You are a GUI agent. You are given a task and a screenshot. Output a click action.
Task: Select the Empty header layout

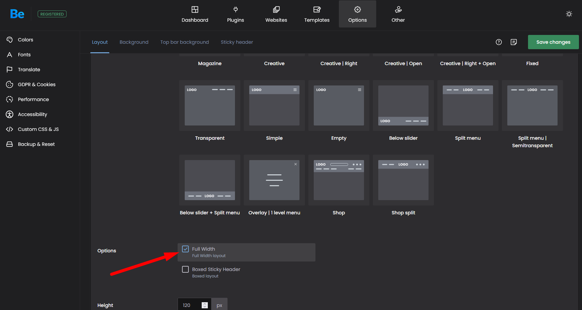(339, 105)
